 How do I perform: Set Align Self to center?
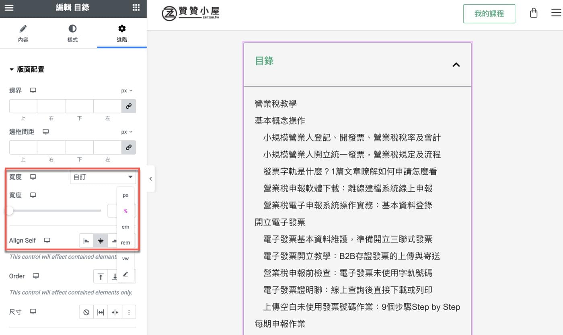click(x=101, y=241)
